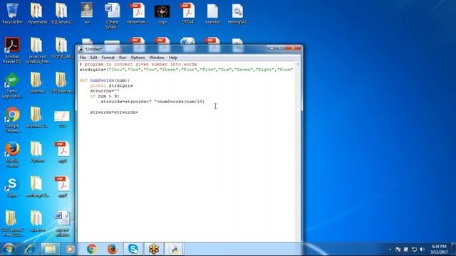Select the SSDTBI_x86 folder icon

tap(62, 48)
